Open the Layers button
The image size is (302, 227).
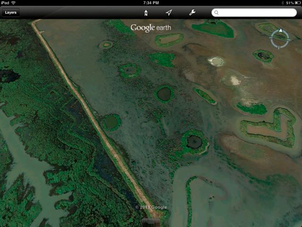pos(11,13)
